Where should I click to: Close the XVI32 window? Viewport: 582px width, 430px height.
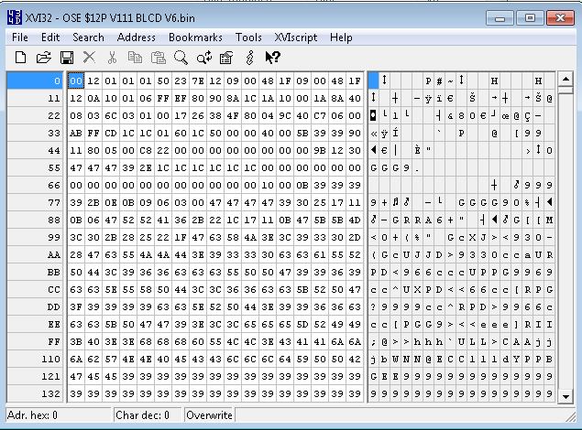(x=561, y=18)
